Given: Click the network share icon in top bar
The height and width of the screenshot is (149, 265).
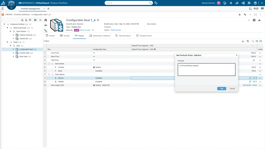Looking at the screenshot, I should pyautogui.click(x=243, y=3).
